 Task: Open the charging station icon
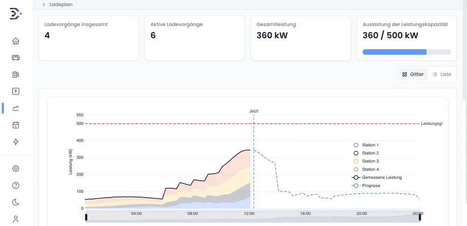[16, 75]
